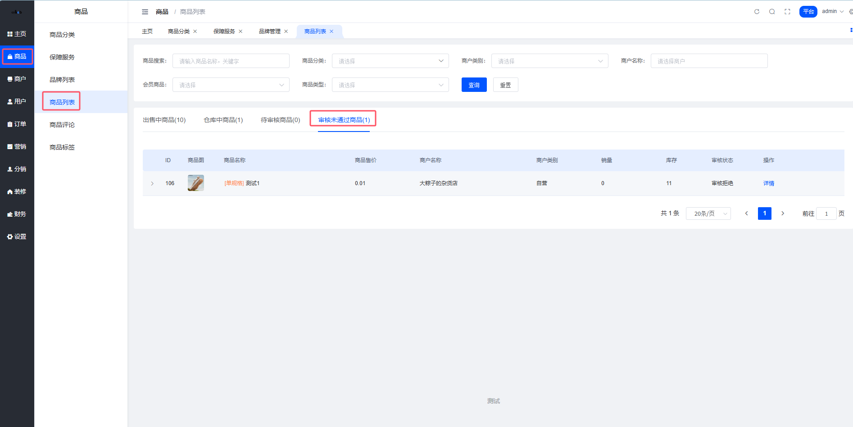The image size is (853, 427).
Task: Open the 商户类别 filter dropdown
Action: point(549,61)
